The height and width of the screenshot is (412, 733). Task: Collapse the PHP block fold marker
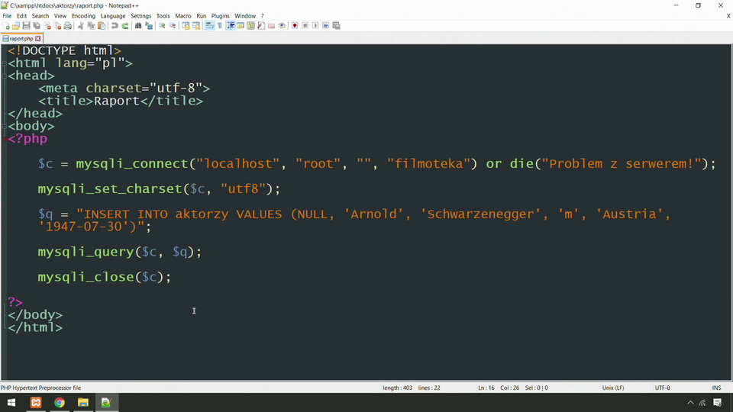[x=5, y=139]
